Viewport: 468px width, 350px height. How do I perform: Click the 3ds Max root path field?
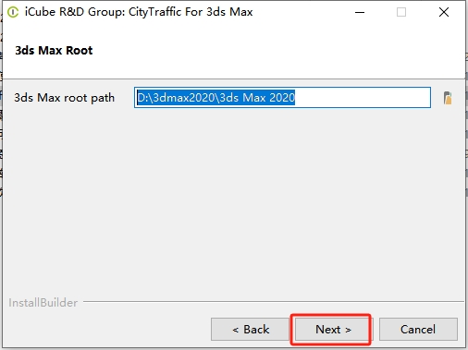(x=282, y=98)
